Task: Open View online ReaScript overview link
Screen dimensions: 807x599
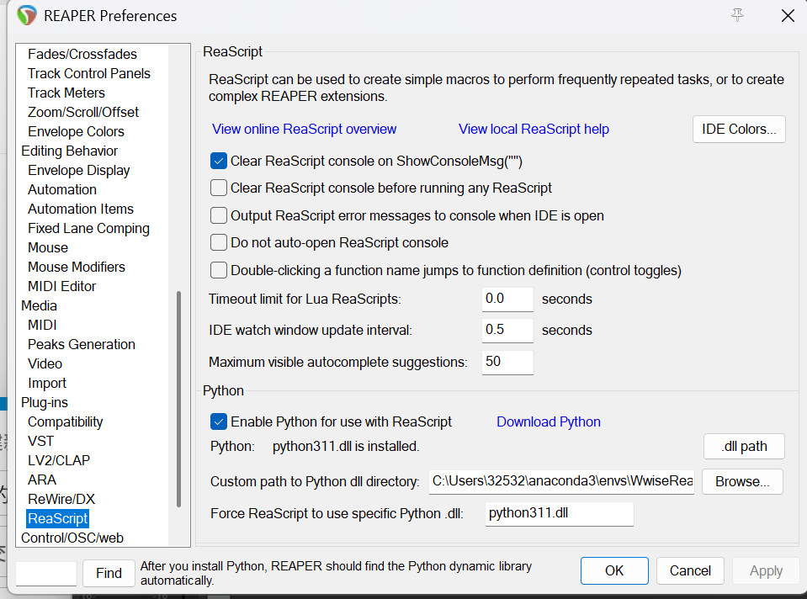Action: [304, 130]
